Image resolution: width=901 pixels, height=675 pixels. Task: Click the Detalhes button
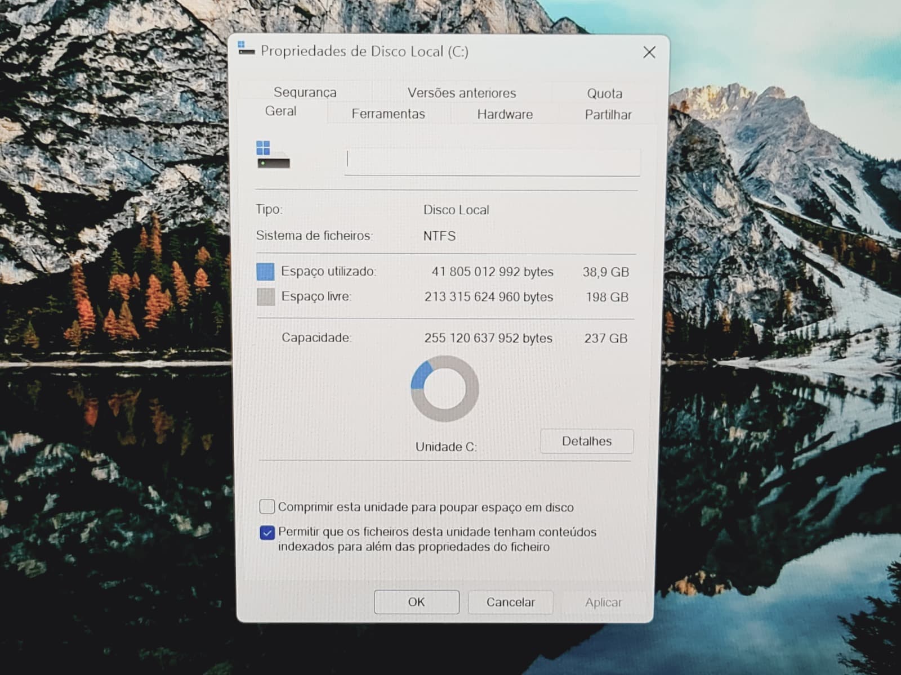tap(587, 441)
